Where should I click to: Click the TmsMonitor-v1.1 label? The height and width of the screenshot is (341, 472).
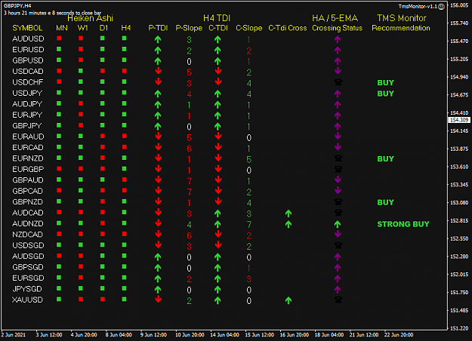pos(418,6)
